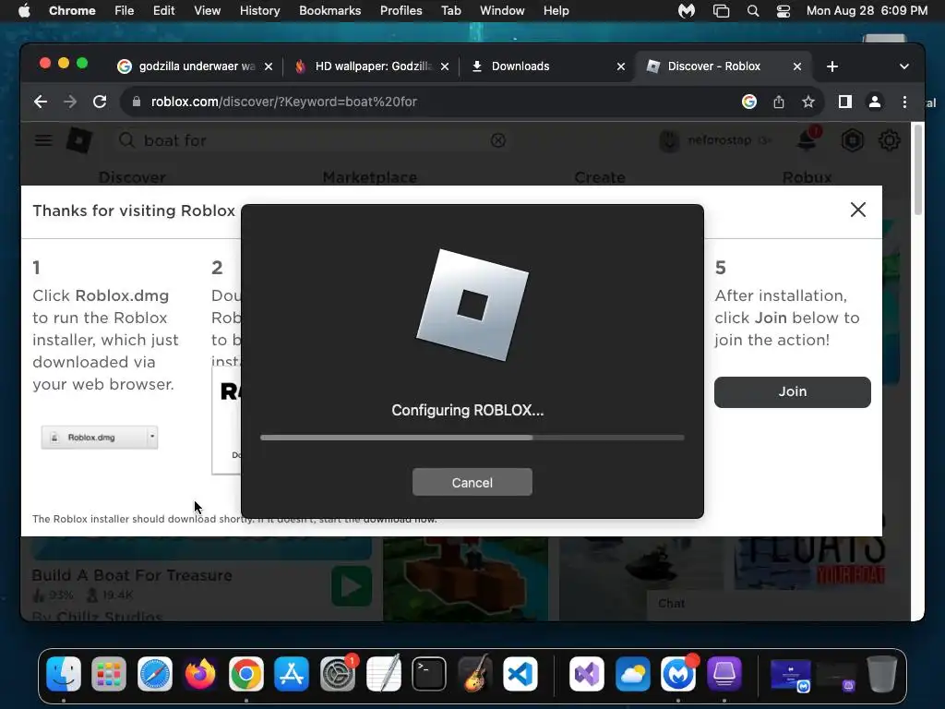Viewport: 945px width, 709px height.
Task: Open Roblox hamburger menu
Action: pyautogui.click(x=42, y=140)
